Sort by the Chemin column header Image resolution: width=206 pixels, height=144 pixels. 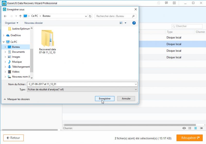[x=200, y=32]
